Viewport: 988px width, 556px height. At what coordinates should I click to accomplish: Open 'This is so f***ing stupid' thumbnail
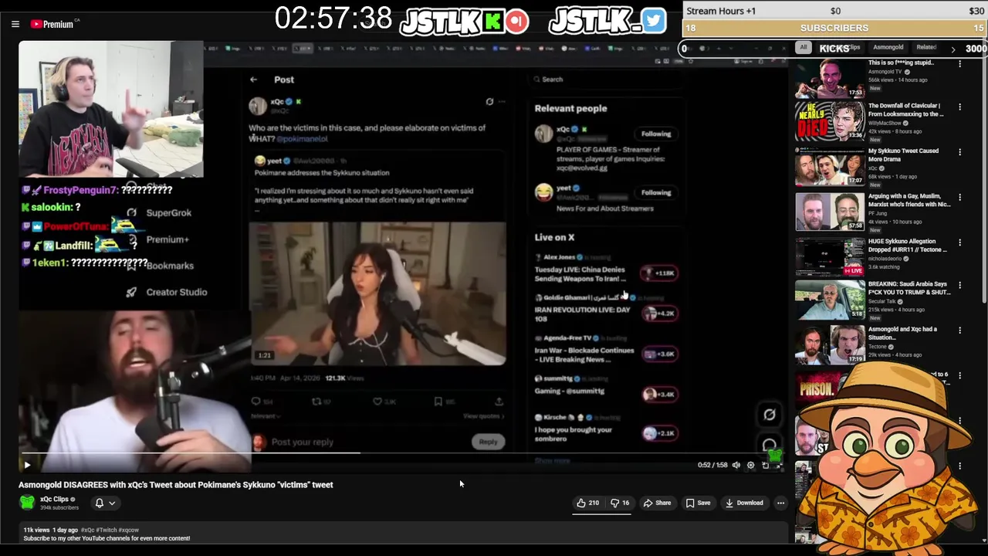830,78
